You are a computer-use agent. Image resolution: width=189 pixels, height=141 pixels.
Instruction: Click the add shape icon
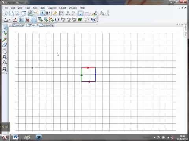click(51, 20)
